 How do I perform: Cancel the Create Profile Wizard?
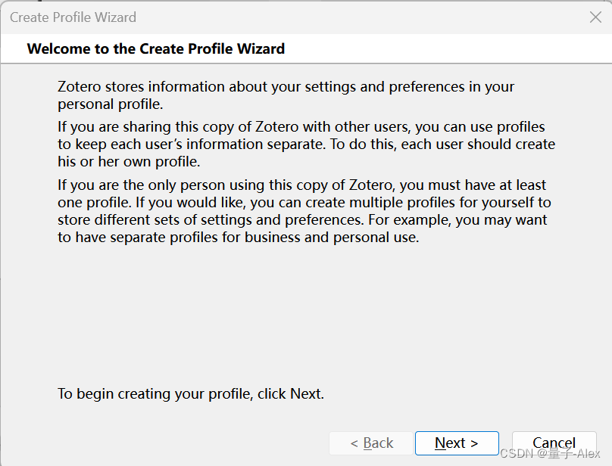tap(554, 443)
